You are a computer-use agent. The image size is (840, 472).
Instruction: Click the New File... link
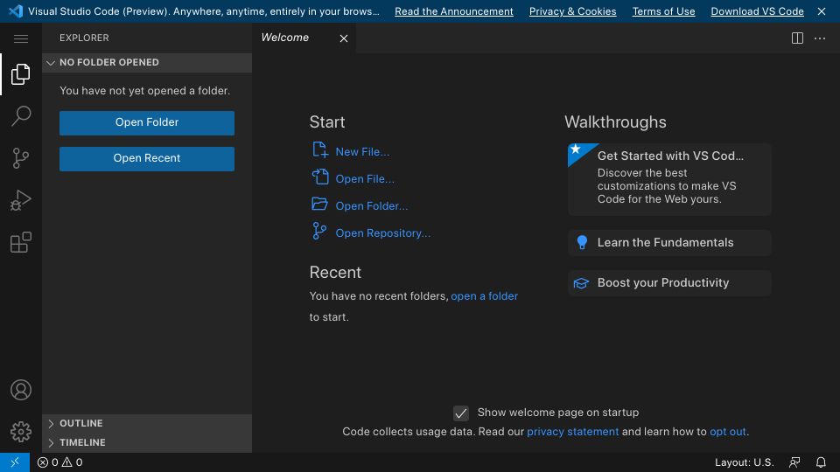point(362,152)
